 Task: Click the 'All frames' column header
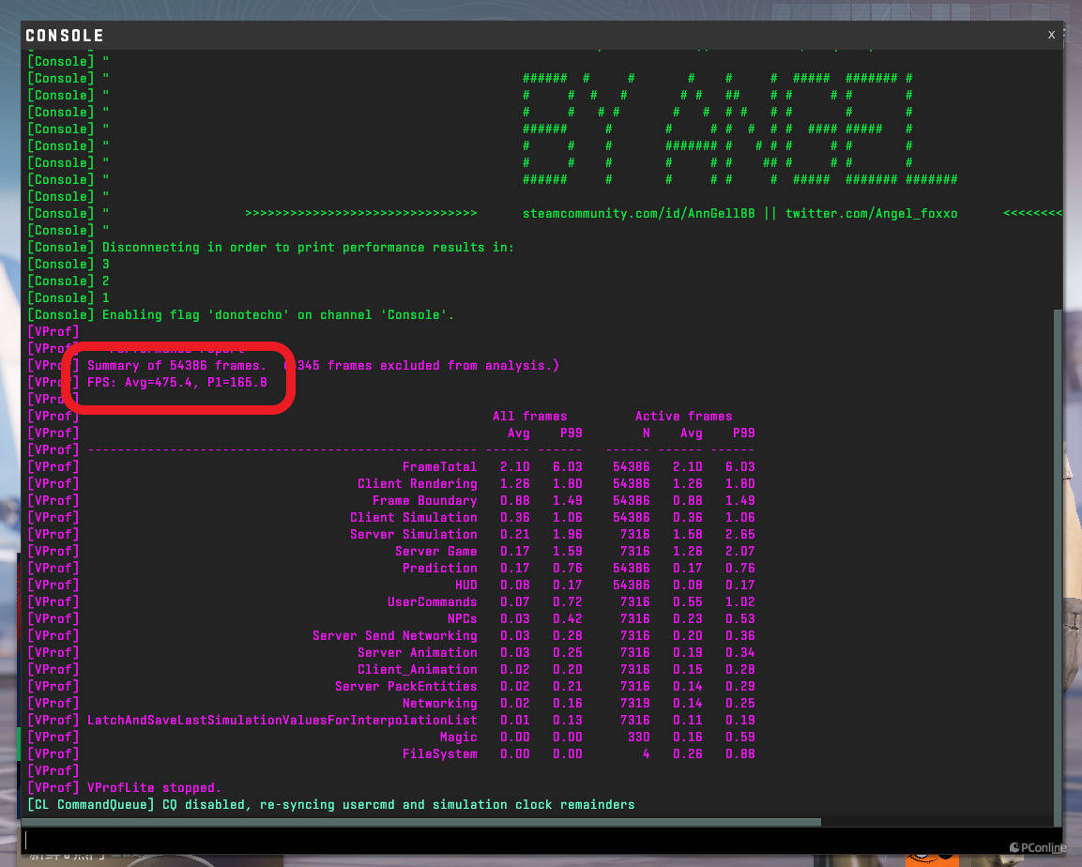tap(529, 416)
